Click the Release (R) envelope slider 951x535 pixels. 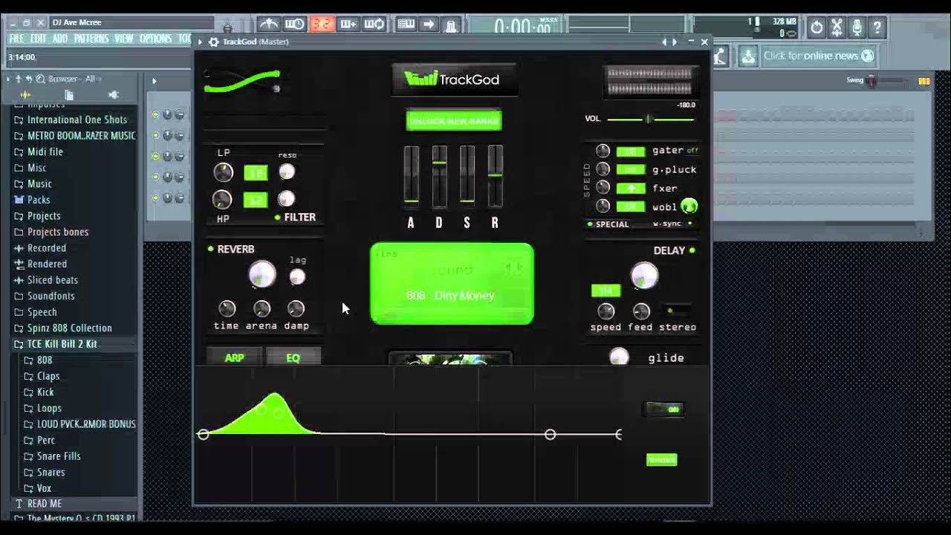click(x=495, y=176)
